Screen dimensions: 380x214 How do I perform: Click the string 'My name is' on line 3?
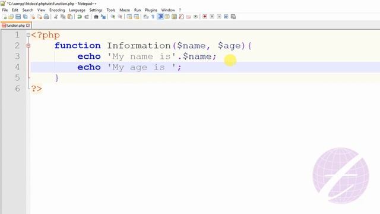(x=141, y=56)
